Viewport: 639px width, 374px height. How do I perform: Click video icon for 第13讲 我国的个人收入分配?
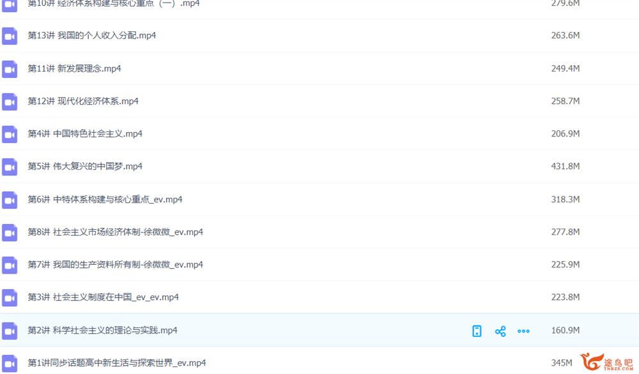click(10, 36)
